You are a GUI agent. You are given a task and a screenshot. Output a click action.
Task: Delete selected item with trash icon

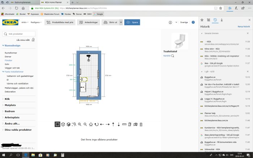[141, 124]
